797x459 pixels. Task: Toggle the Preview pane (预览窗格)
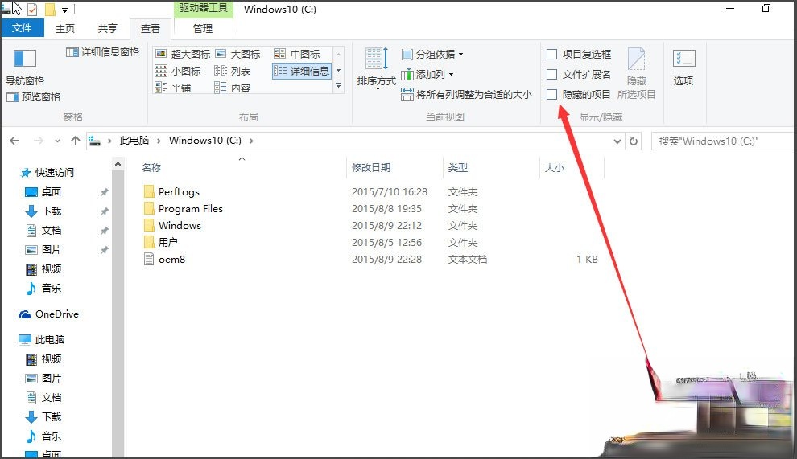pos(34,97)
